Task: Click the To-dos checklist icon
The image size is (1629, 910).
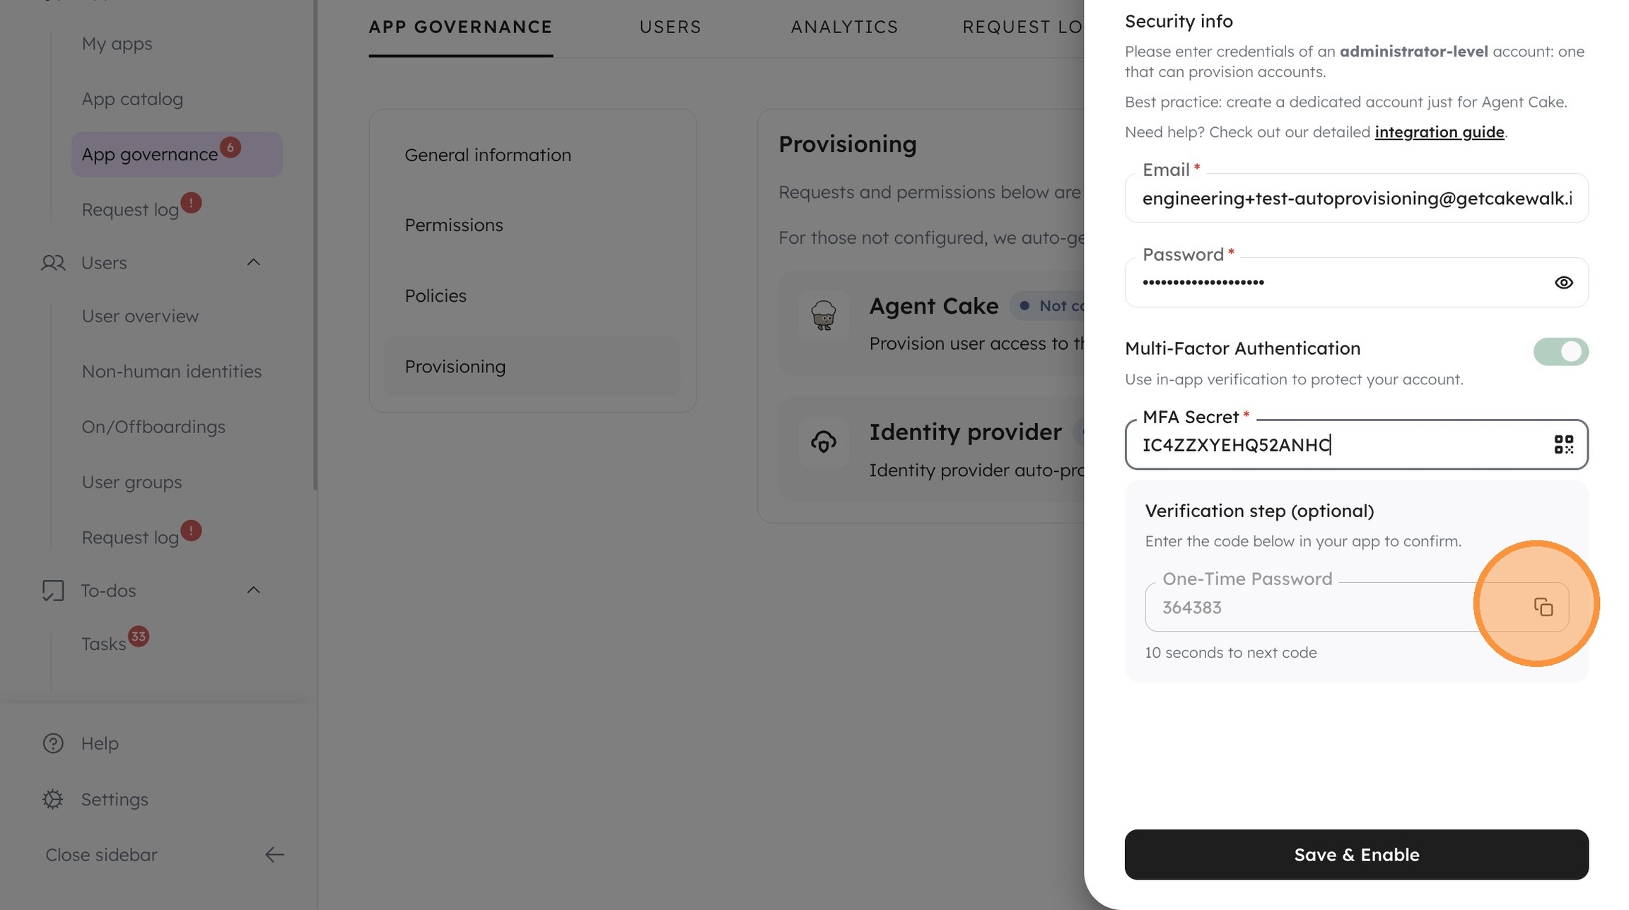Action: [53, 591]
